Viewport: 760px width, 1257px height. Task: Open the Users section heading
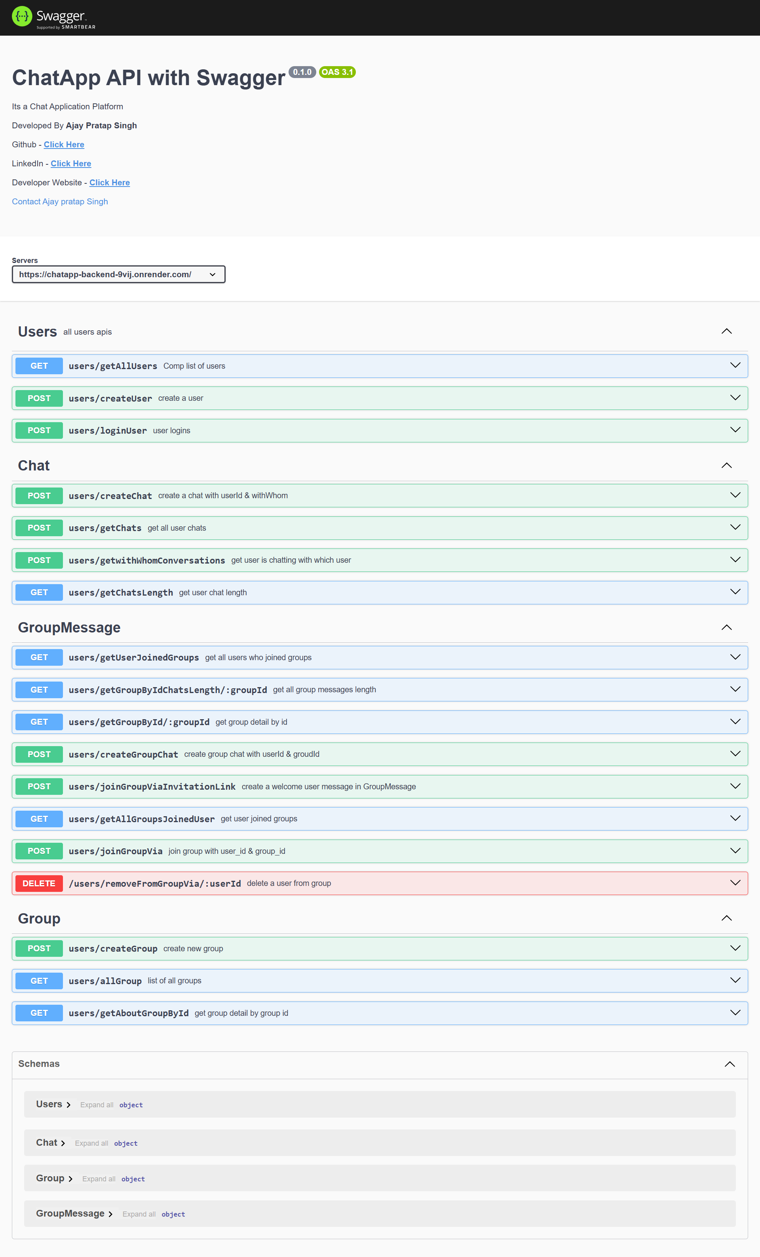(x=37, y=331)
